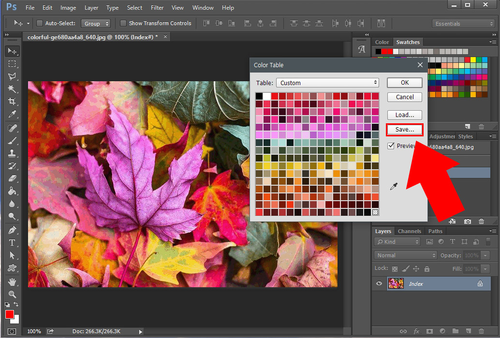Enable Show Transform Controls checkbox

pyautogui.click(x=123, y=23)
